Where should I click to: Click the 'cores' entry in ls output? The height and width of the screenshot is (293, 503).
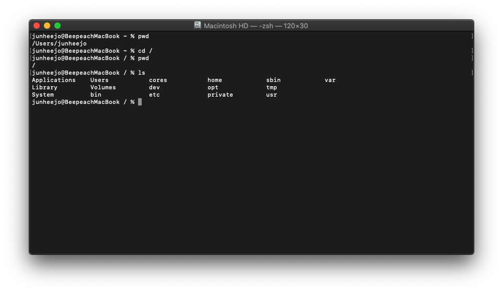158,80
